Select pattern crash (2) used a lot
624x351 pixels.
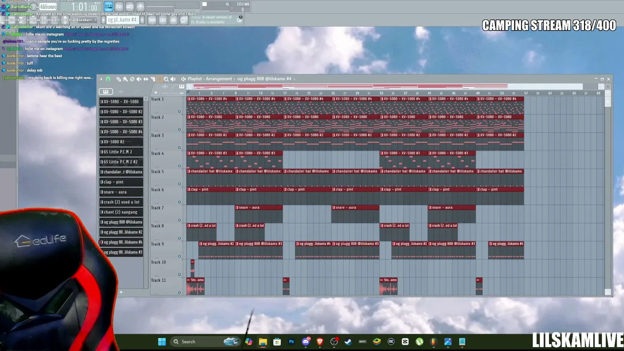[x=121, y=202]
